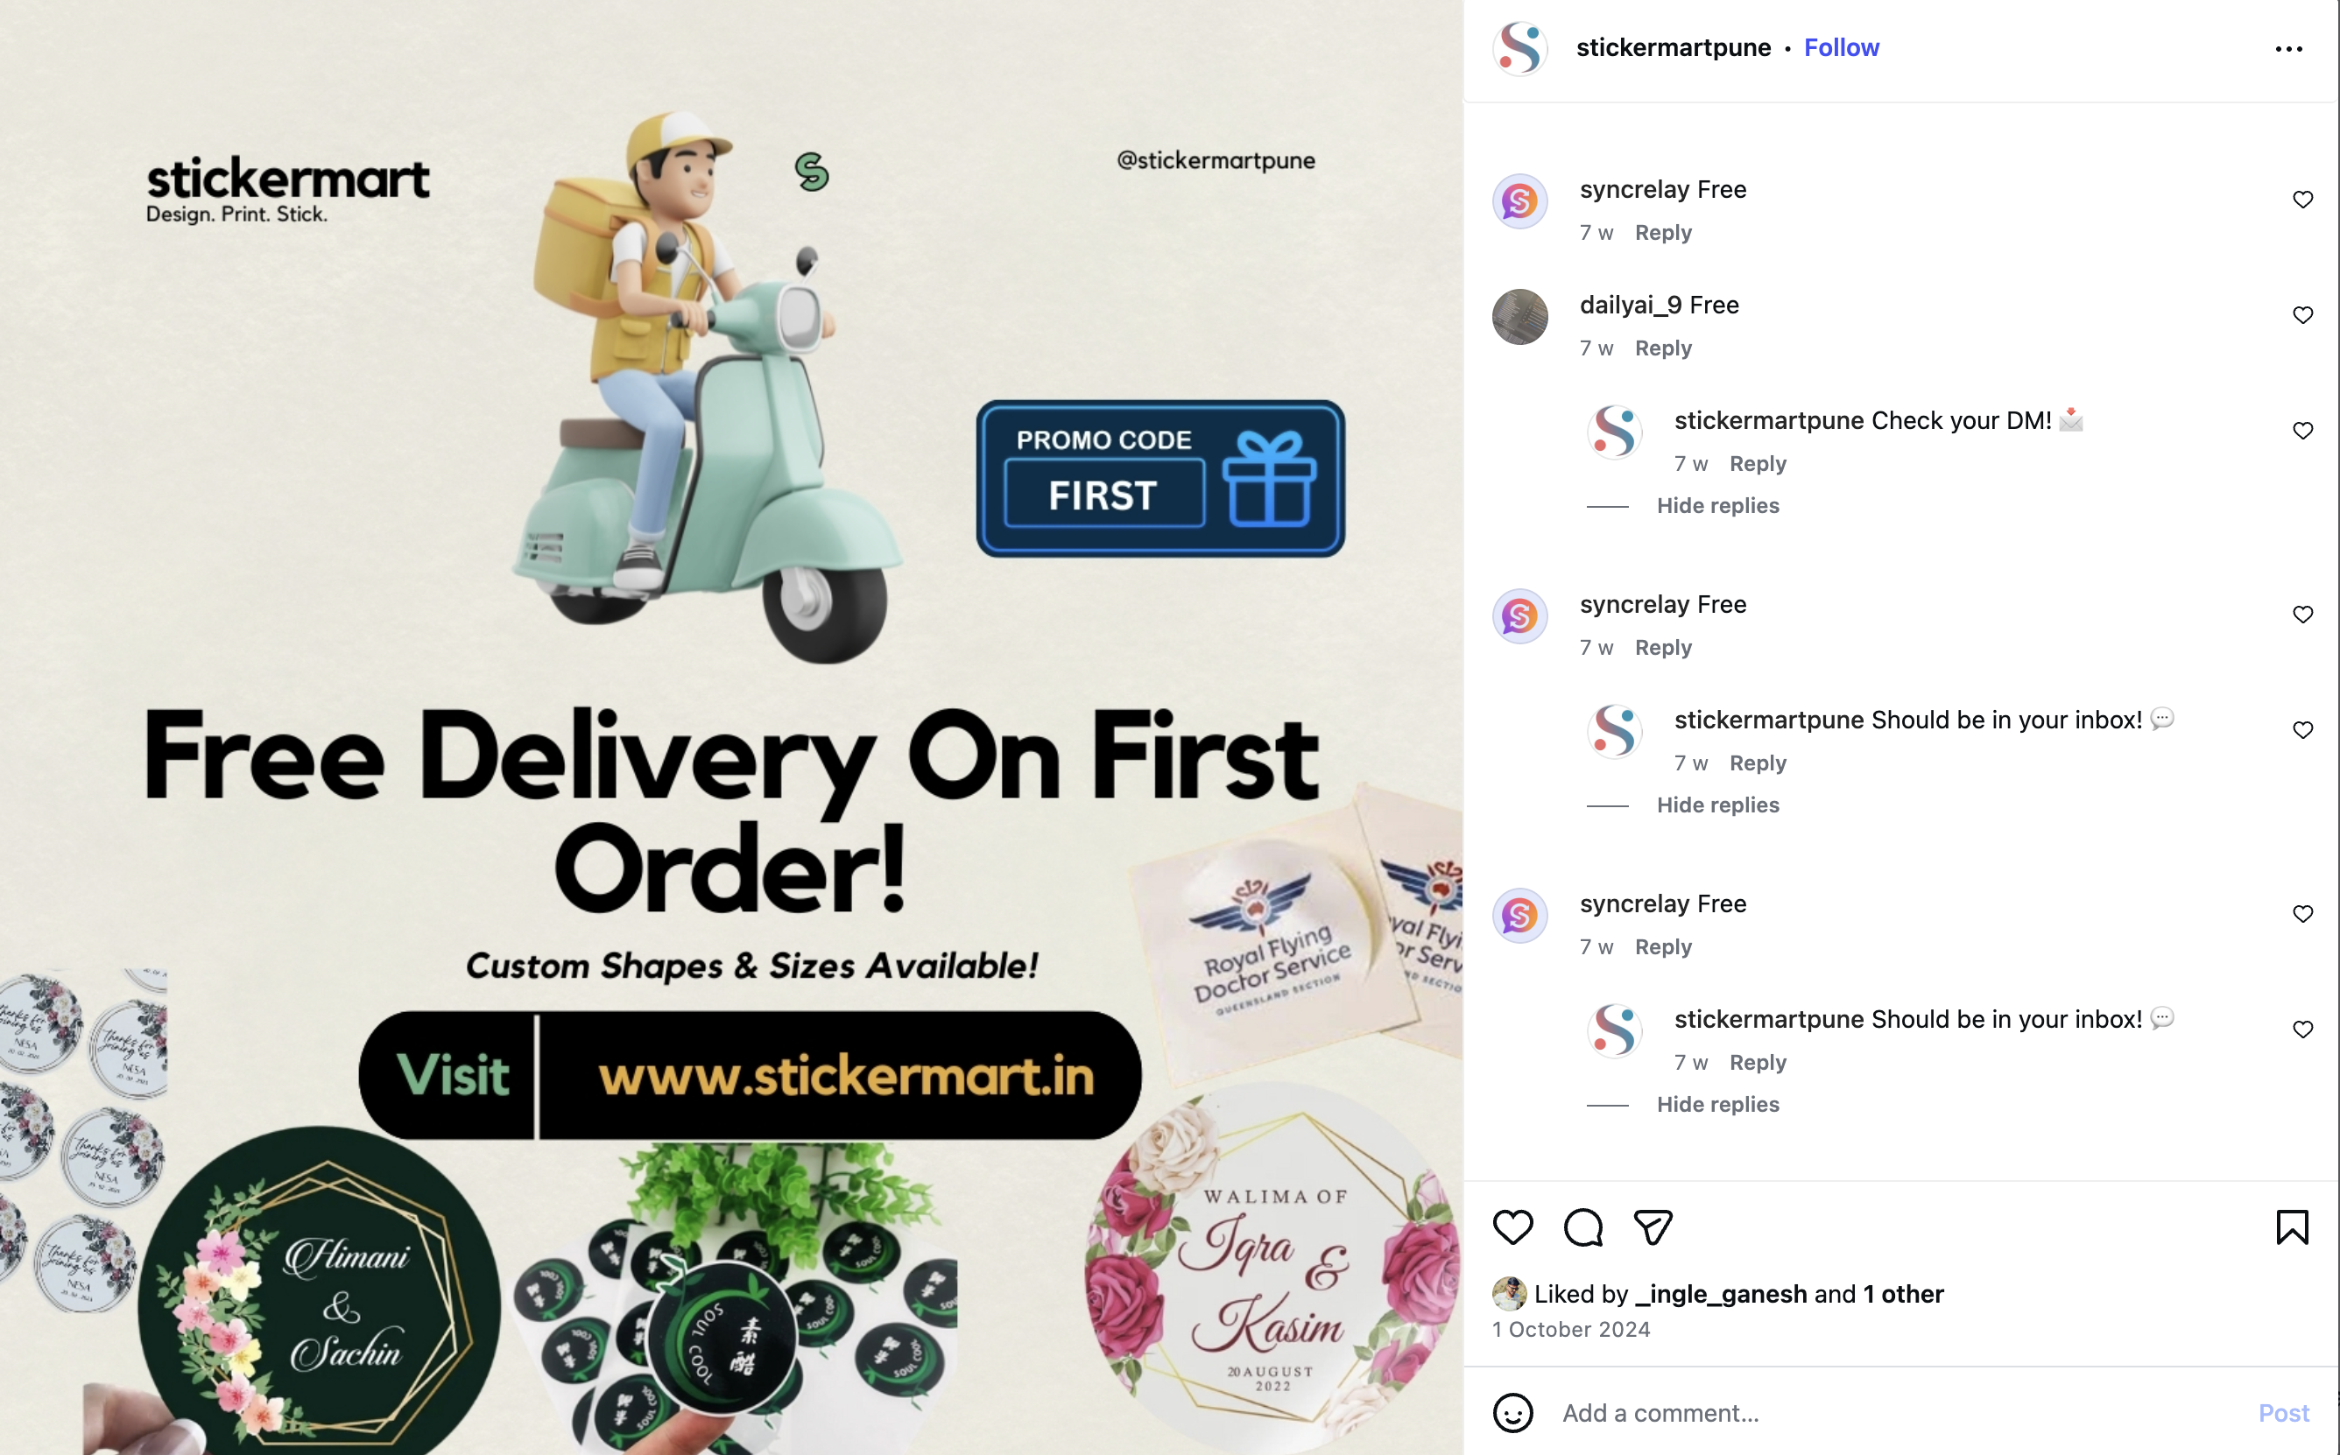This screenshot has height=1455, width=2340.
Task: Like the first syncrelay Free comment
Action: coord(2302,200)
